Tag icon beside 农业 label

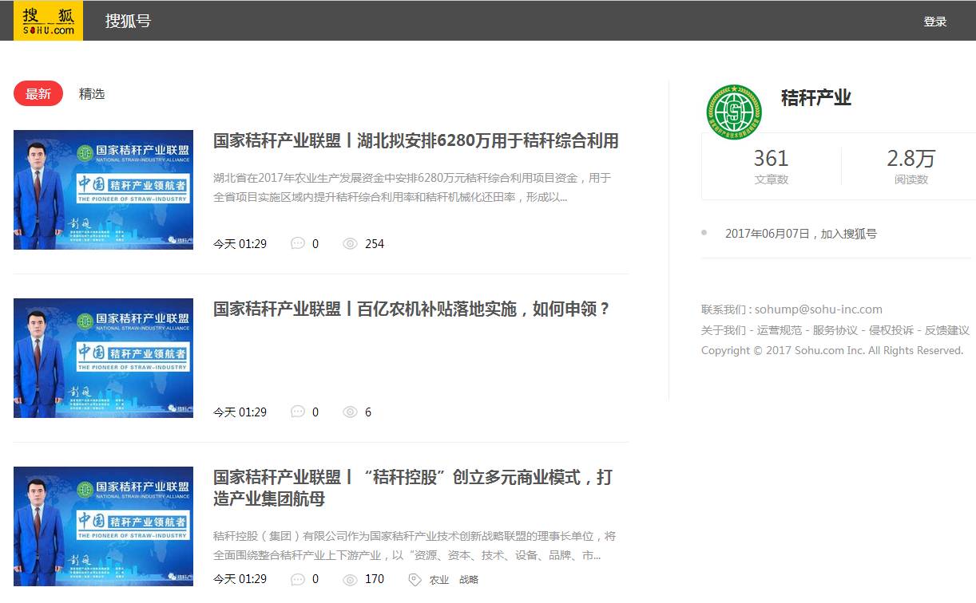point(415,580)
